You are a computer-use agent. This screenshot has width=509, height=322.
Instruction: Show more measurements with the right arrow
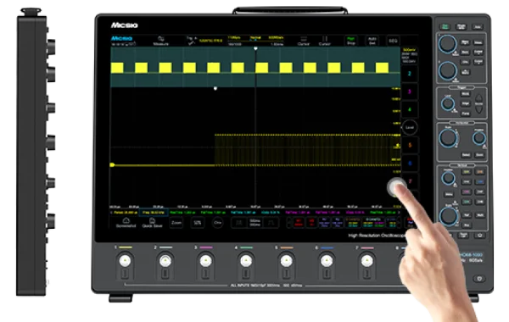(x=399, y=213)
